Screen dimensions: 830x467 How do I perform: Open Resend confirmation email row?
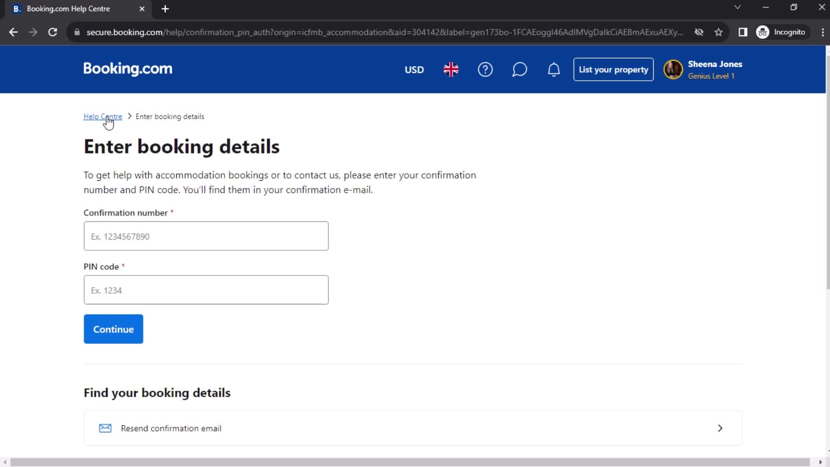click(x=413, y=428)
